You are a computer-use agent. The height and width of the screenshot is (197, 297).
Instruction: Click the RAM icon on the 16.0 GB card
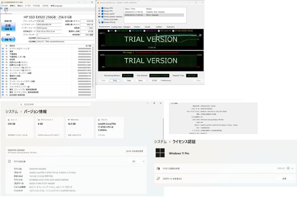[x=69, y=120]
